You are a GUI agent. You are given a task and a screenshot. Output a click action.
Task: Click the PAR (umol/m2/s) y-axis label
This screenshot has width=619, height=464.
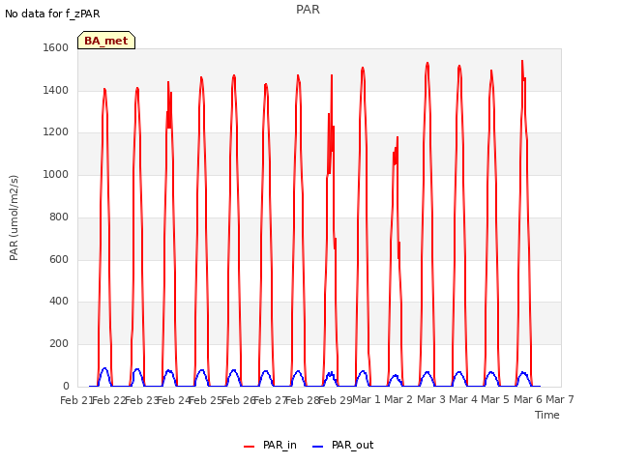(14, 217)
